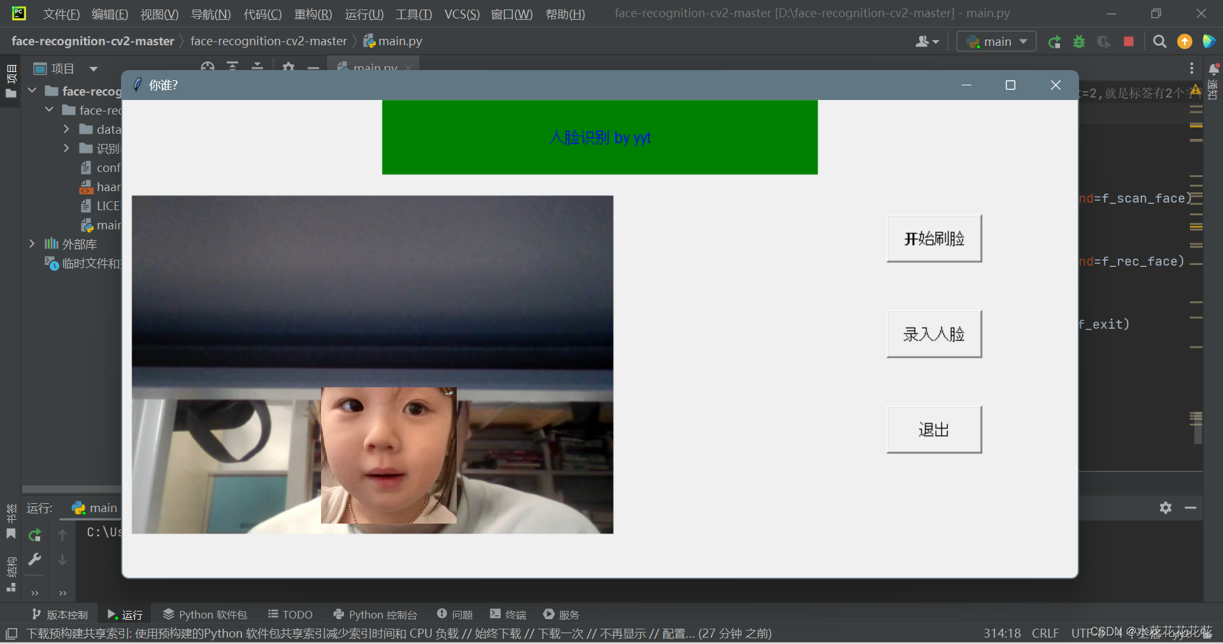
Task: Click the 开始刷脸 button
Action: coord(934,238)
